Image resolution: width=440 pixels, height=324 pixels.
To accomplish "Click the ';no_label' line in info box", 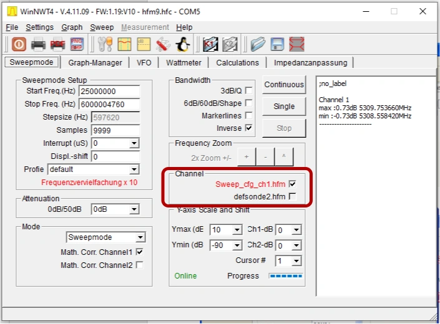I will pyautogui.click(x=333, y=83).
